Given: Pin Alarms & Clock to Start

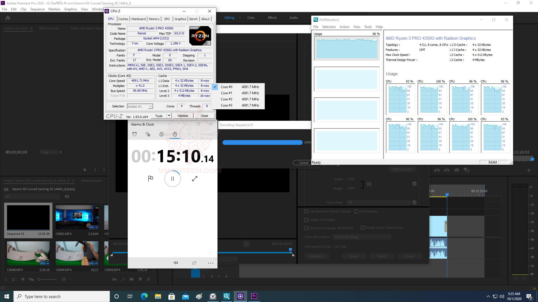Looking at the screenshot, I should [x=176, y=263].
